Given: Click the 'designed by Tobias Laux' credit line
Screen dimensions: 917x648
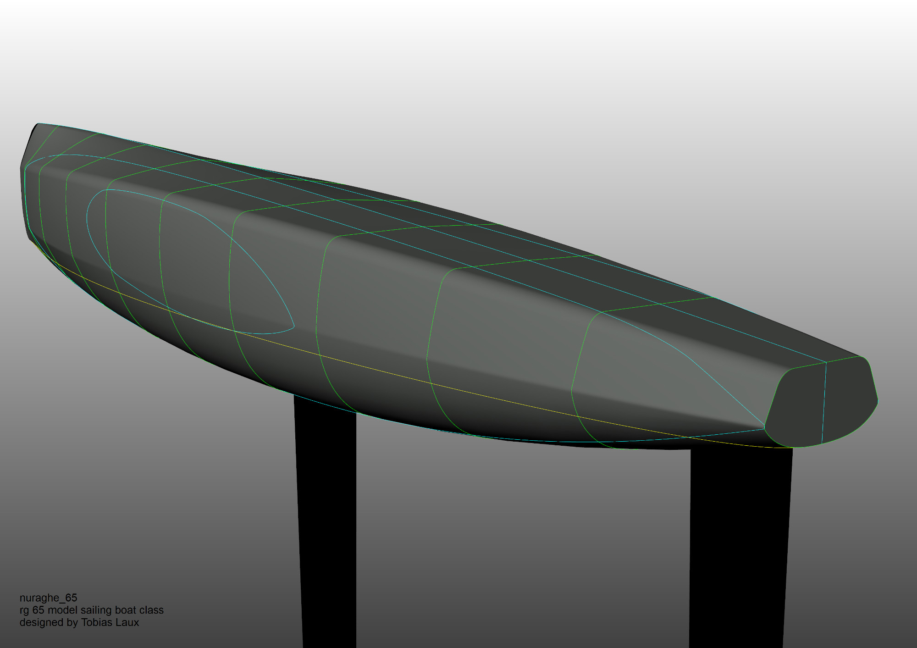Looking at the screenshot, I should click(79, 622).
